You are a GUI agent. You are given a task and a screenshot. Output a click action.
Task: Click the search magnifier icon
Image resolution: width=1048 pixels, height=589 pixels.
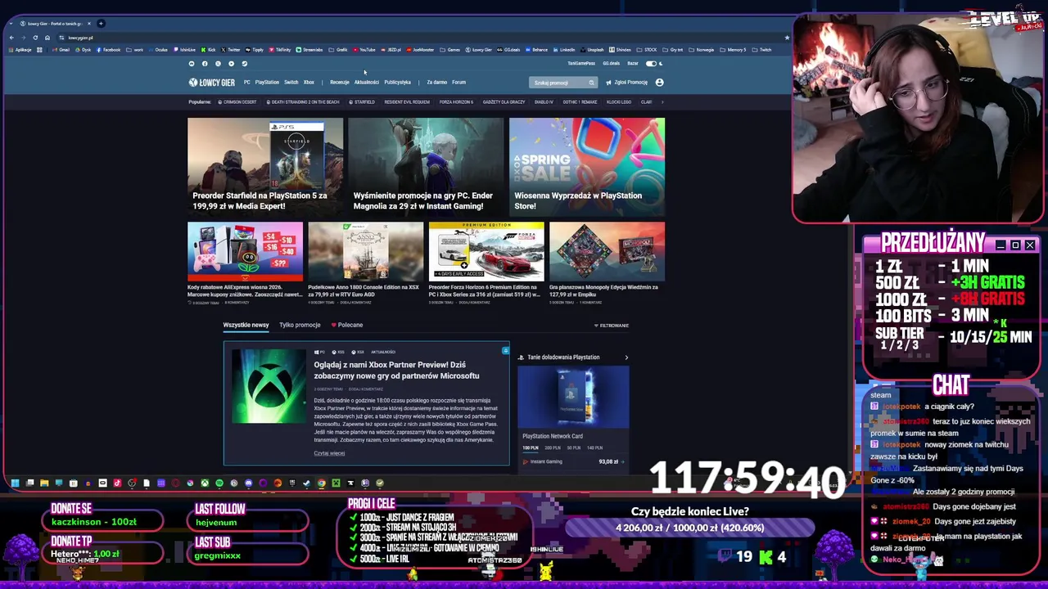pyautogui.click(x=591, y=83)
